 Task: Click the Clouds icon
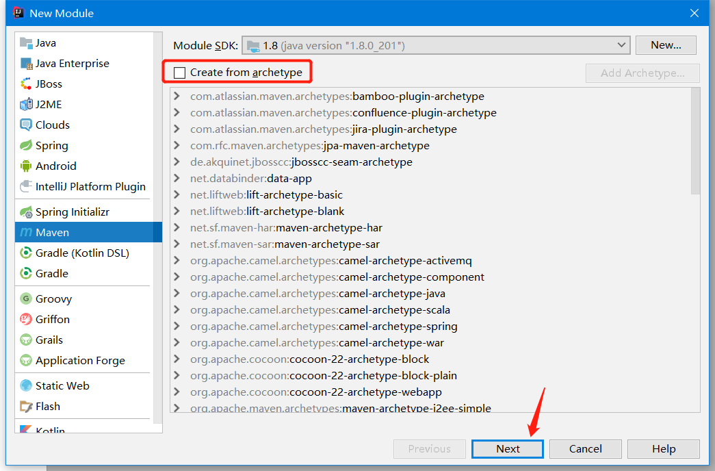point(26,125)
